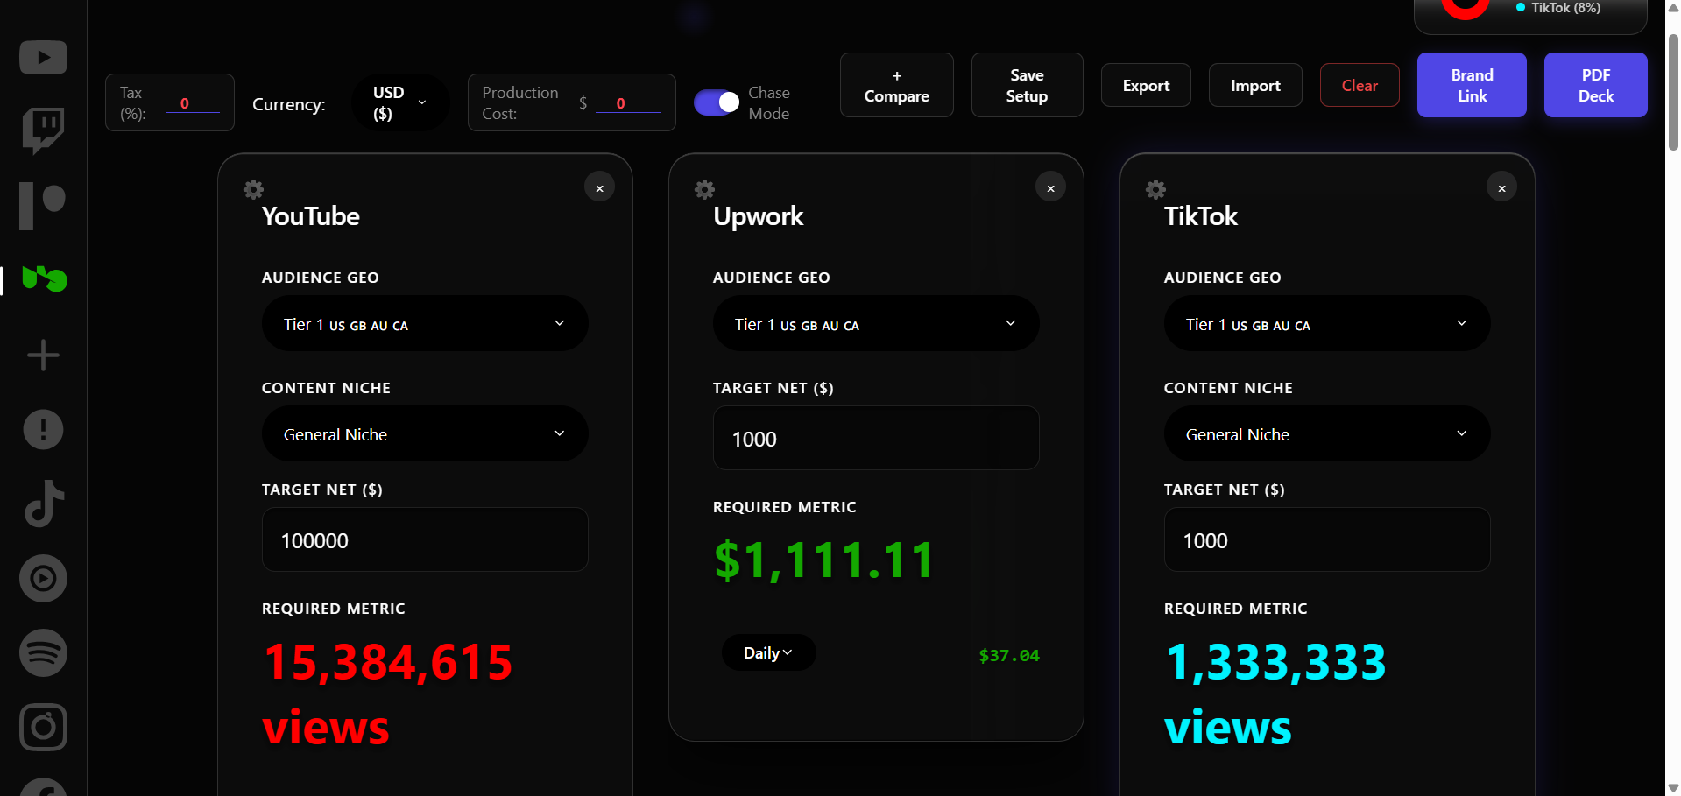Open the Spotify sidebar icon
The width and height of the screenshot is (1681, 796).
tap(43, 652)
